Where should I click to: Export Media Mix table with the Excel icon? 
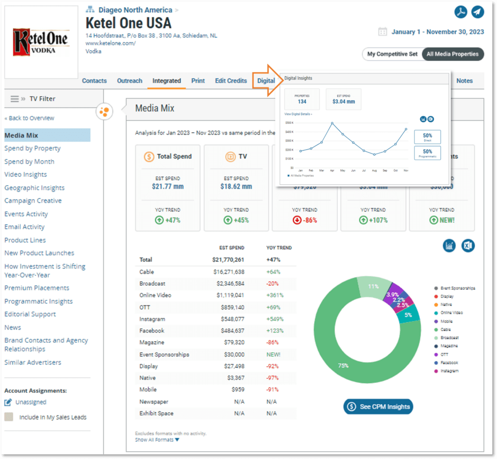tap(468, 245)
